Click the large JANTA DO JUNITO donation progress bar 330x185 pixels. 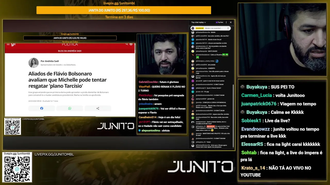pyautogui.click(x=124, y=10)
